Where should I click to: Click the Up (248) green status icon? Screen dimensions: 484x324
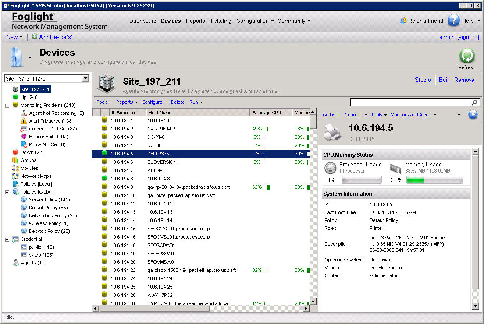click(15, 97)
